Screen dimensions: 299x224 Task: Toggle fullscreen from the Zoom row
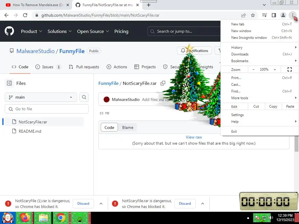(x=290, y=69)
